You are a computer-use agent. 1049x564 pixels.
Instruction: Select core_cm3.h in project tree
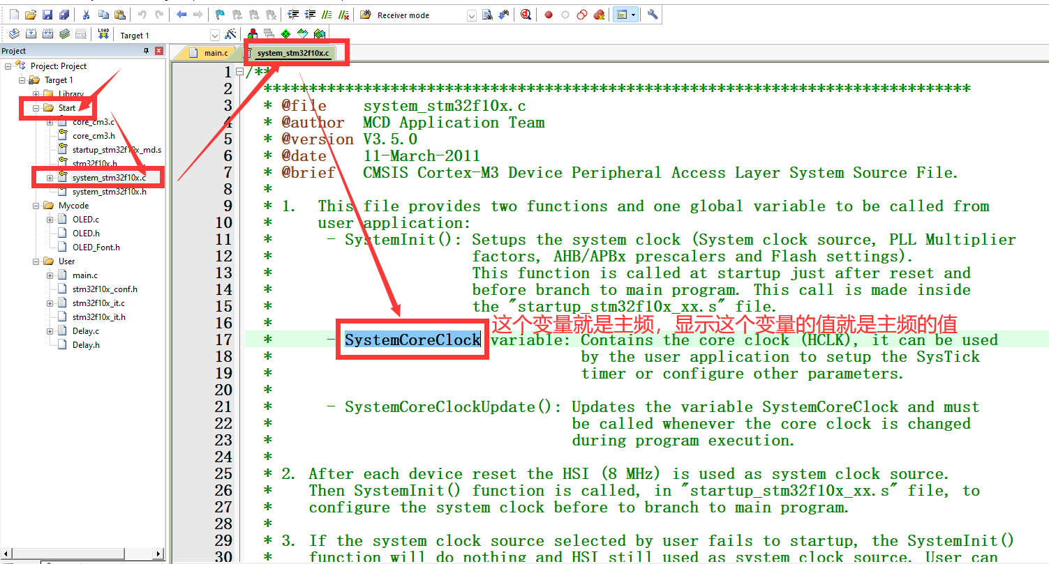94,136
